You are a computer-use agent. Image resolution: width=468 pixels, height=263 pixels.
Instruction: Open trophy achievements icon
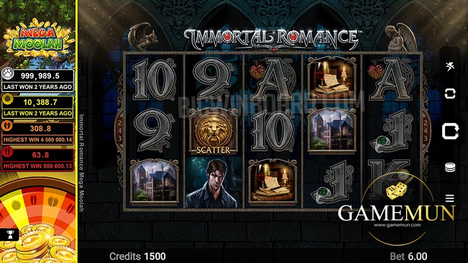10,234
